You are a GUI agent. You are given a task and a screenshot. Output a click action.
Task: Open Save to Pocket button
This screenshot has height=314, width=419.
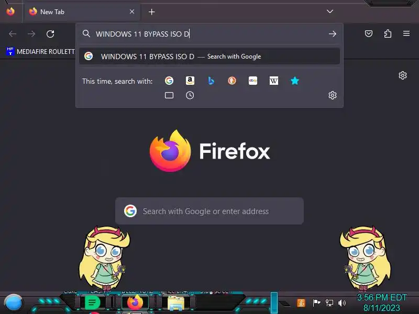pos(369,33)
